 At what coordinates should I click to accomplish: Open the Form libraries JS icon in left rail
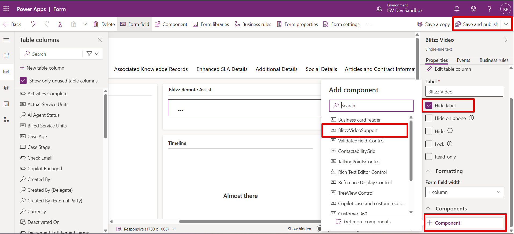[x=6, y=104]
